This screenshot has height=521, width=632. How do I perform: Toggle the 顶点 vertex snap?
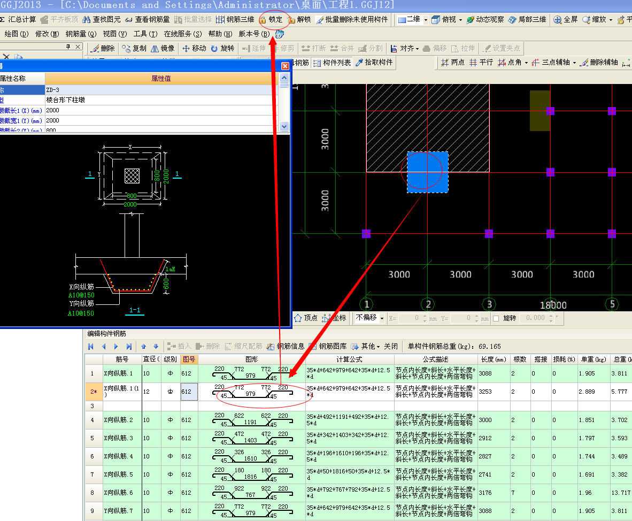(306, 318)
